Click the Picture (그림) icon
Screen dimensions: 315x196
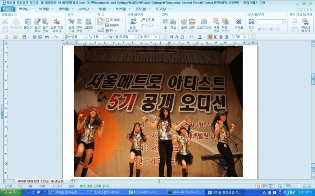click(192, 22)
